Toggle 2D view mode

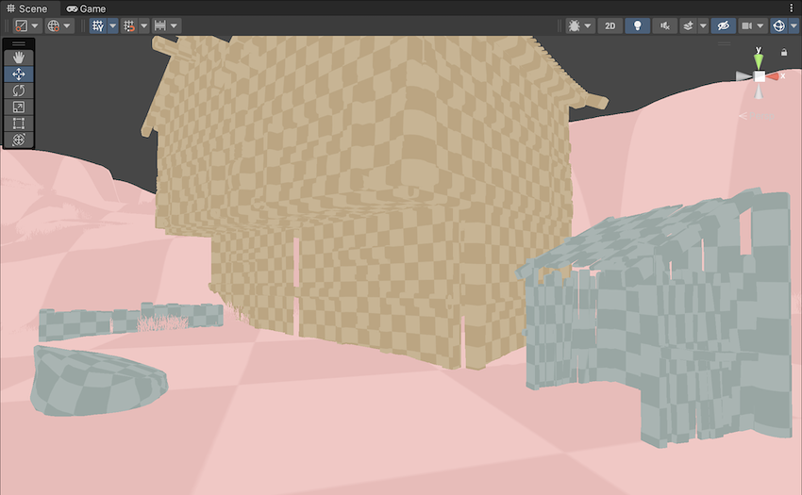tap(610, 25)
